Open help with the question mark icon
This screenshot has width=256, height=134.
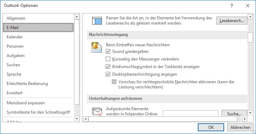[x=231, y=6]
